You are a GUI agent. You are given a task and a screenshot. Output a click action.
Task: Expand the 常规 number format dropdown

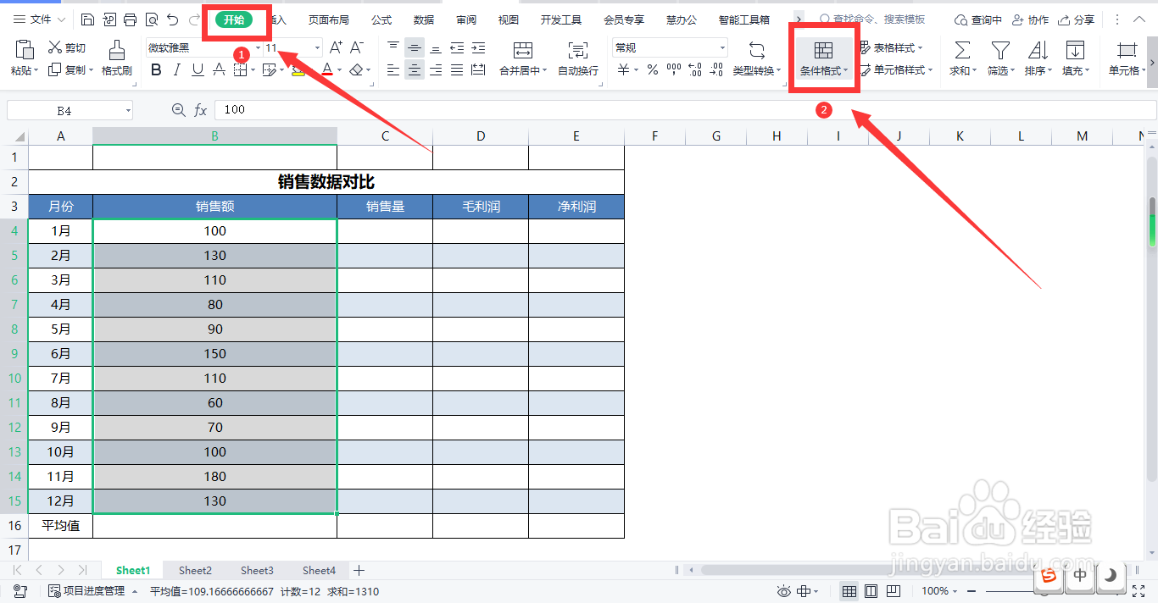tap(724, 47)
